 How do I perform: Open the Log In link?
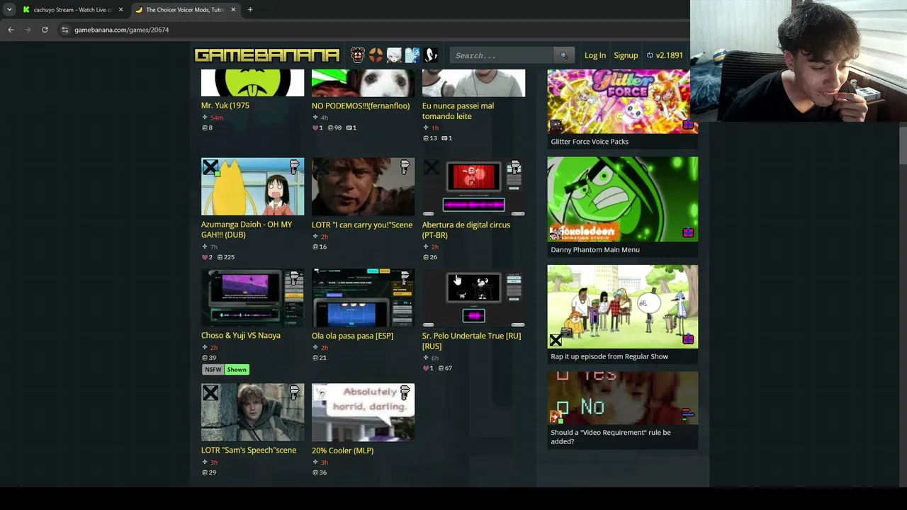(x=595, y=55)
